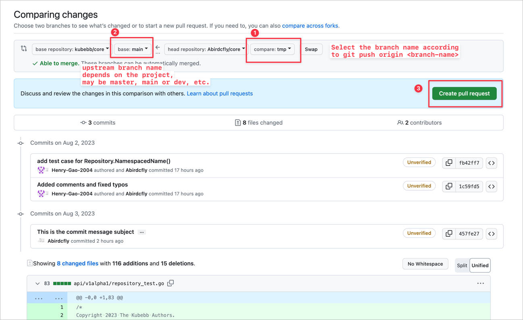Open commit Added comments and fixed typos

82,184
